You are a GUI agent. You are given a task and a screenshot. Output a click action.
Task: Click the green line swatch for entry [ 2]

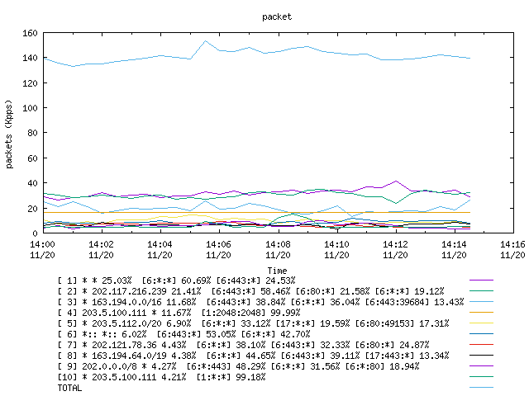click(x=481, y=291)
